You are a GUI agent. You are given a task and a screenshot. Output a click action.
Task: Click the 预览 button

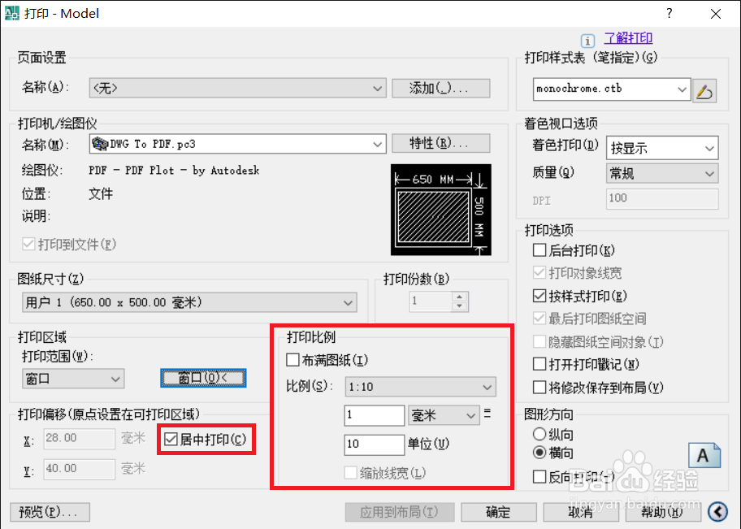(49, 512)
